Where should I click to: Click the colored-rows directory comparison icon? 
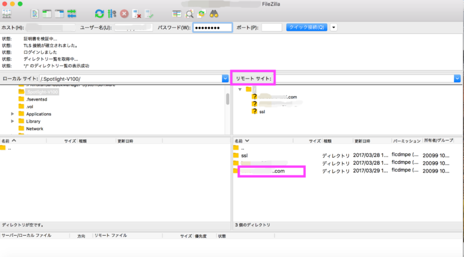pyautogui.click(x=177, y=14)
